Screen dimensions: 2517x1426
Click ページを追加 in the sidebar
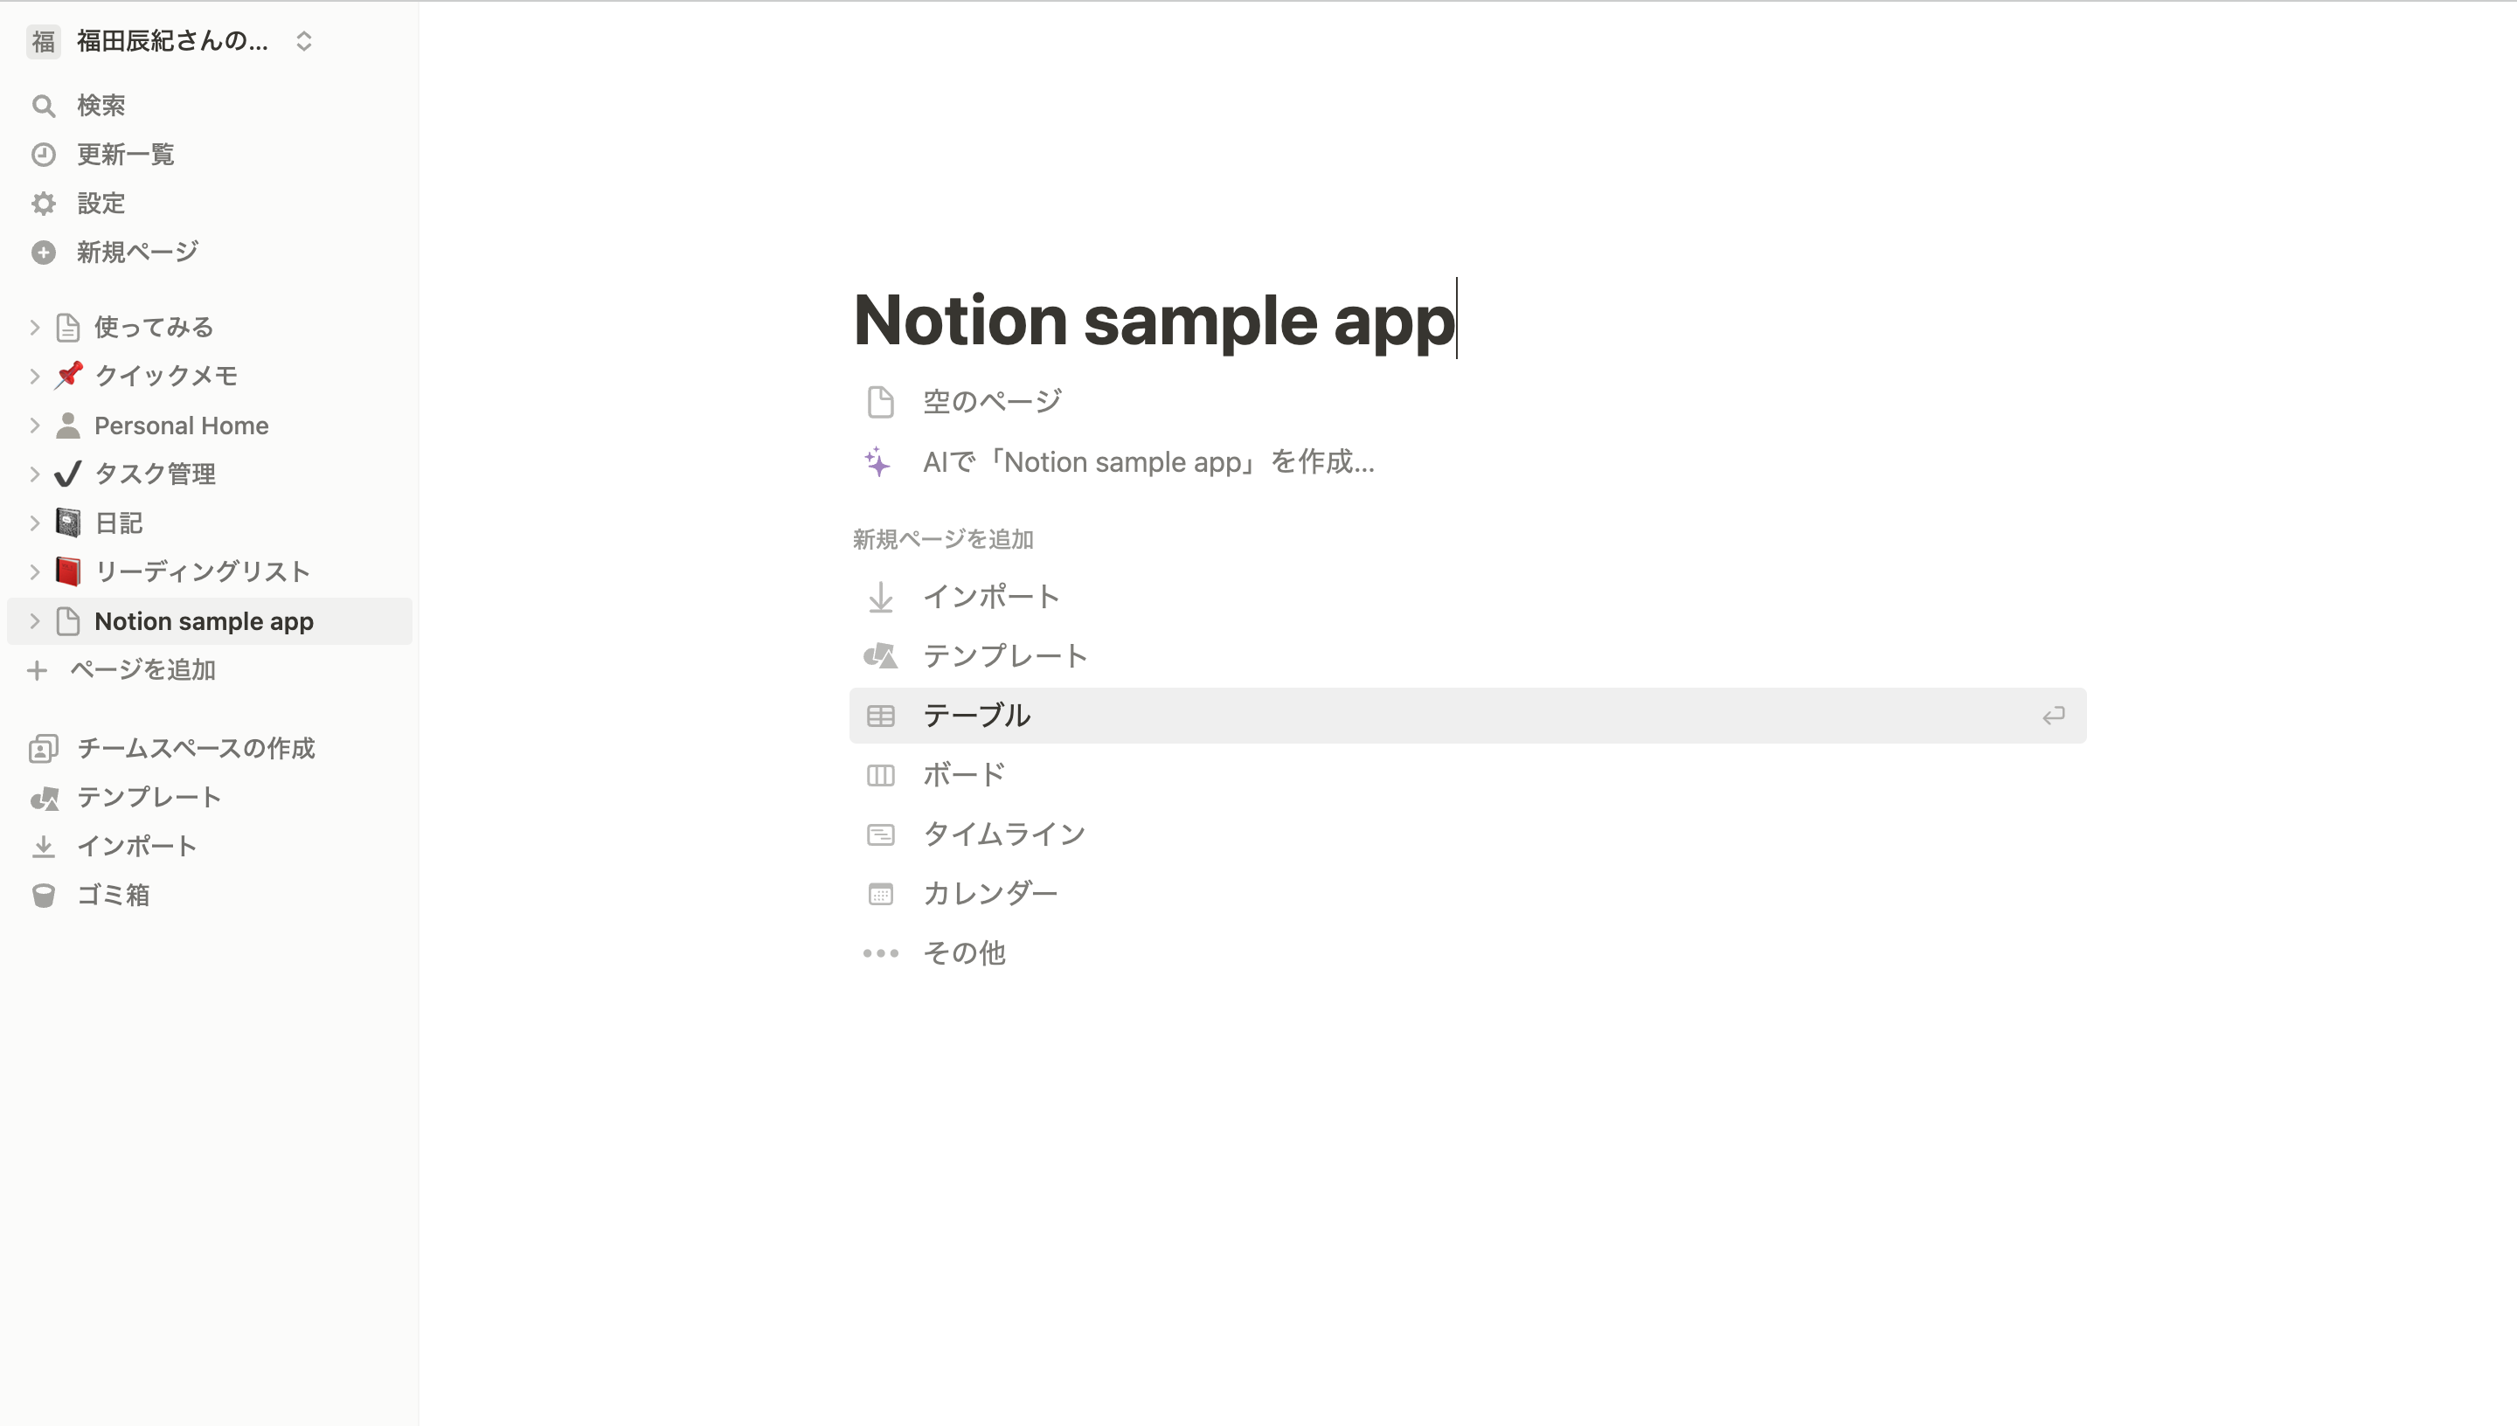click(142, 670)
